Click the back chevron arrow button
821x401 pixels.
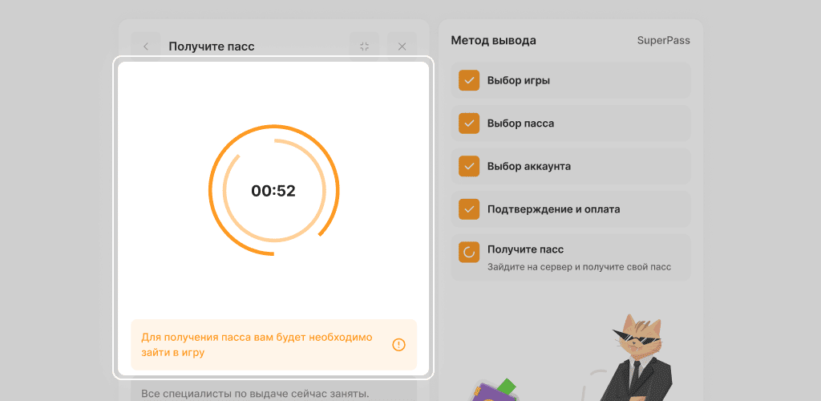click(146, 47)
